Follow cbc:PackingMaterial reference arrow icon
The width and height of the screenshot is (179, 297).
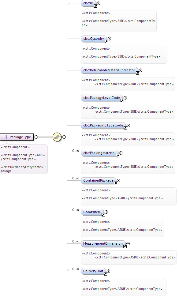tap(118, 156)
